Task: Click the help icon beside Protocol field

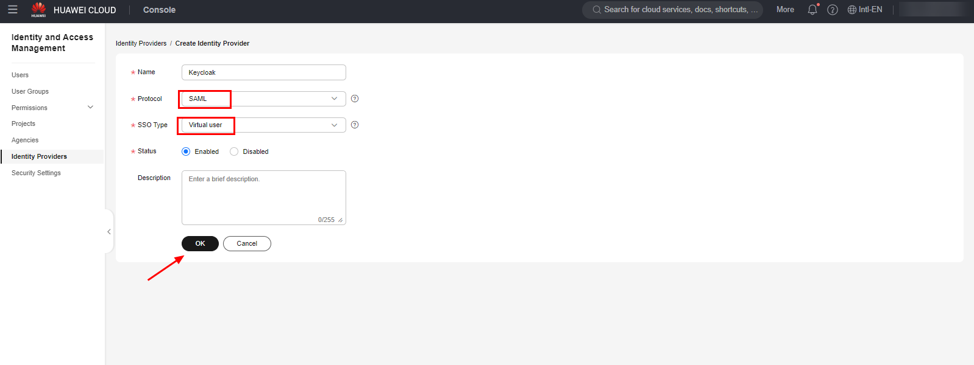Action: point(355,99)
